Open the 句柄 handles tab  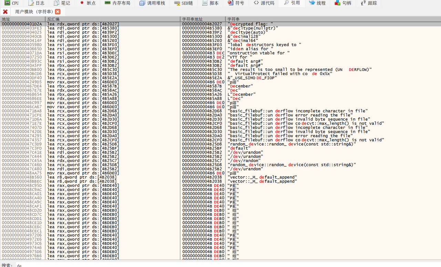[343, 3]
